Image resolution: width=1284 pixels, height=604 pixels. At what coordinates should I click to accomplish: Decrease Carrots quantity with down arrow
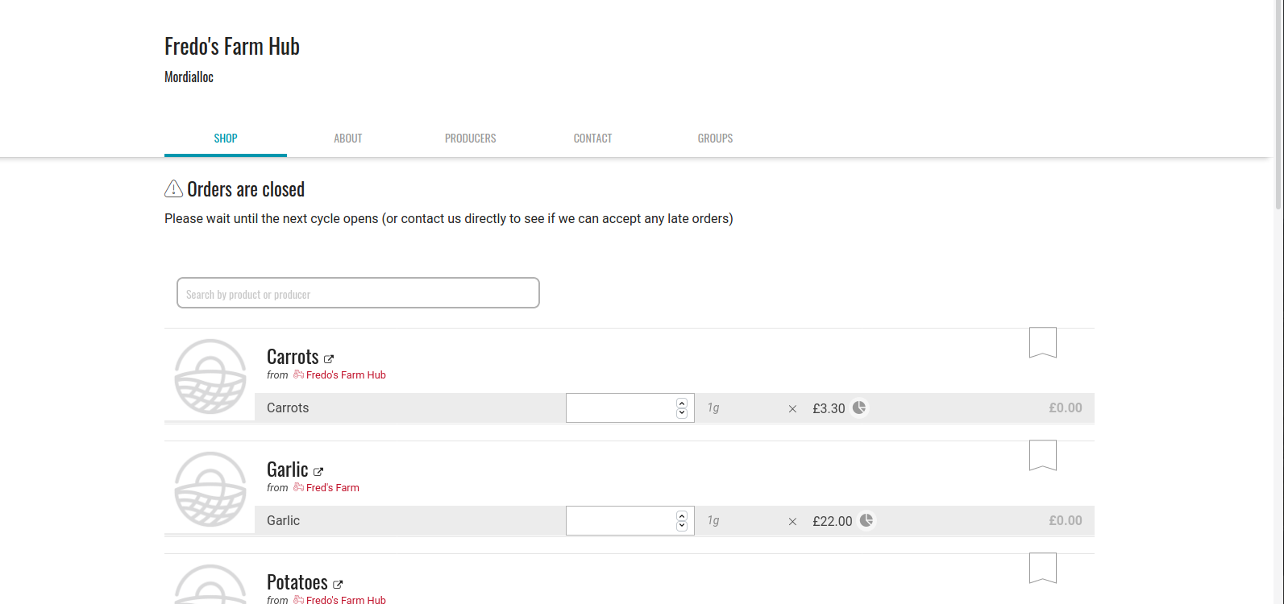(x=682, y=413)
